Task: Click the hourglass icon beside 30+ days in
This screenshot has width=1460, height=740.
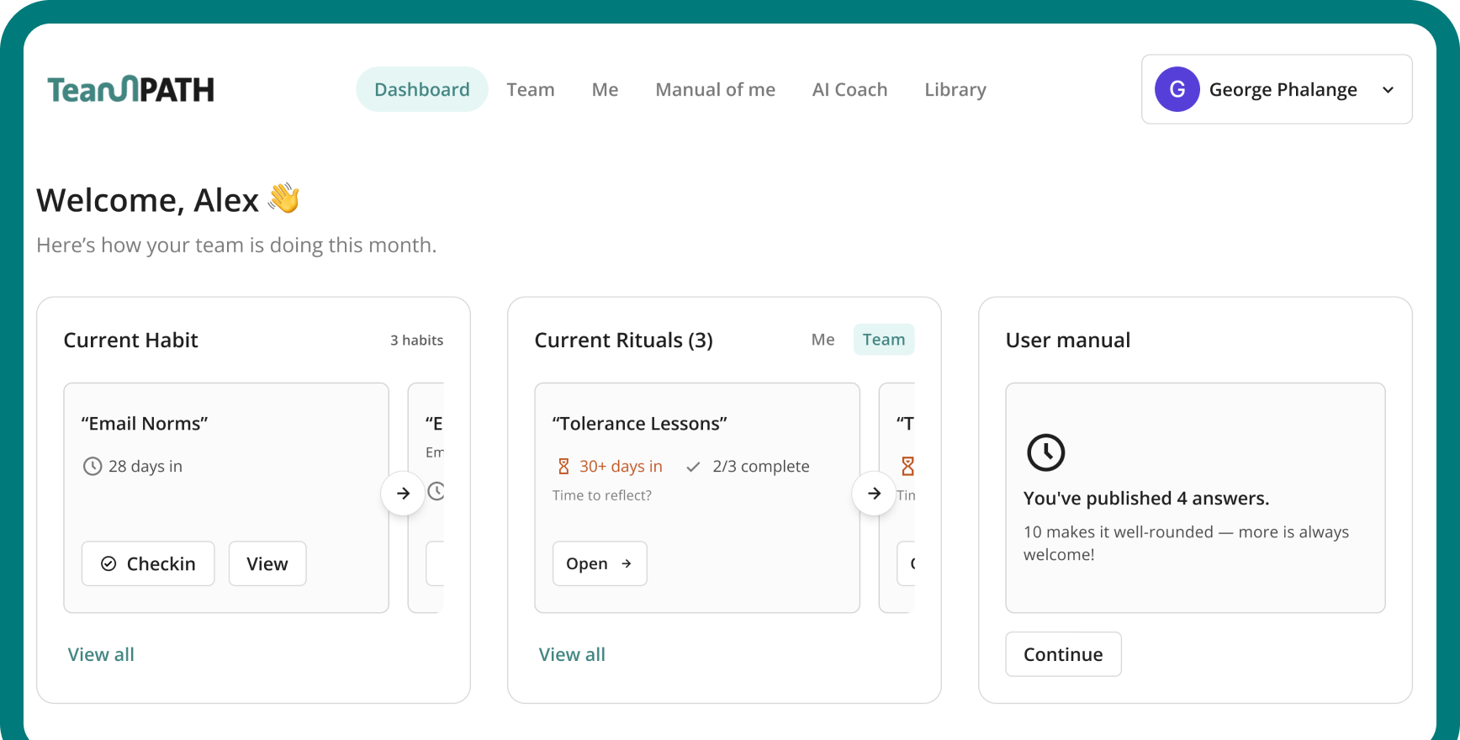Action: coord(564,466)
